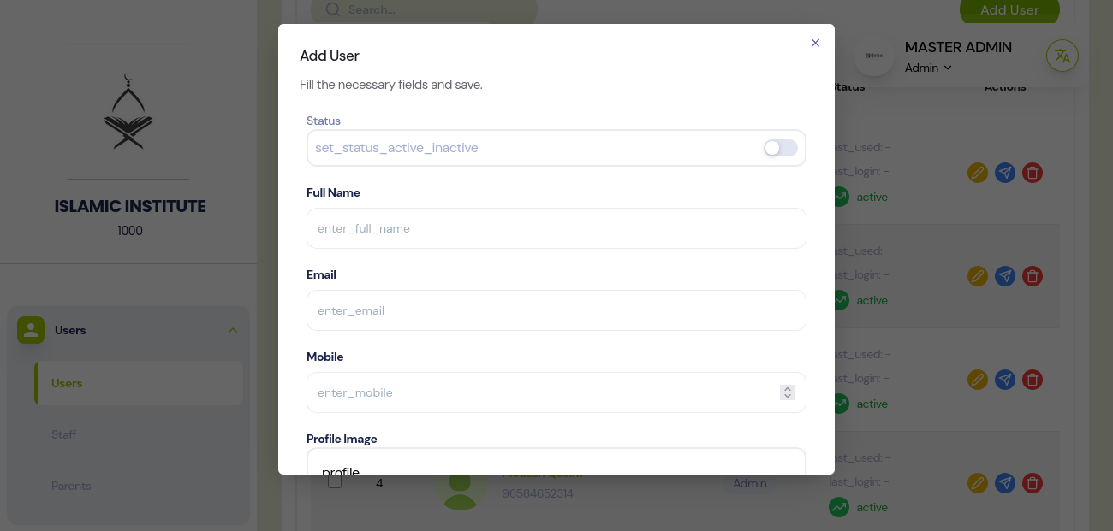This screenshot has width=1113, height=531.
Task: Delete the first user with trash icon
Action: pos(1033,173)
